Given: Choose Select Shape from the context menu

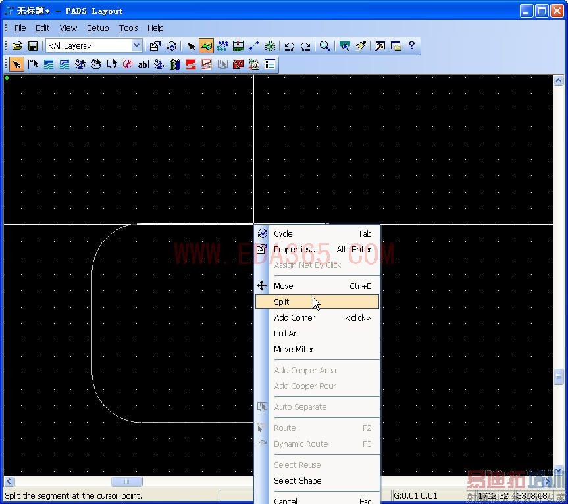Looking at the screenshot, I should [317, 480].
